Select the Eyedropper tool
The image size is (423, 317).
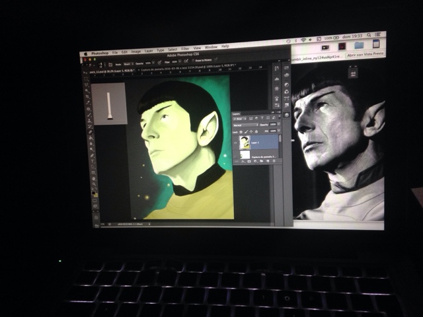pyautogui.click(x=88, y=102)
